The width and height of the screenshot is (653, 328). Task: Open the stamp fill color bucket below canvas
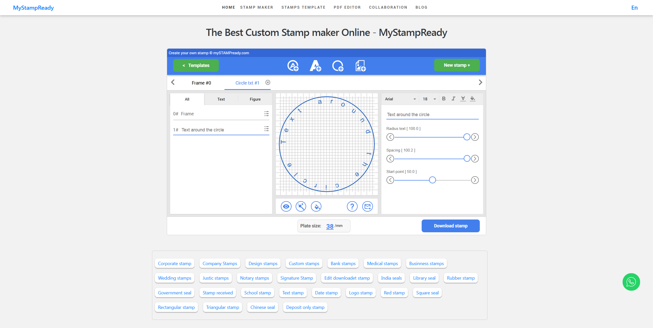pyautogui.click(x=316, y=207)
